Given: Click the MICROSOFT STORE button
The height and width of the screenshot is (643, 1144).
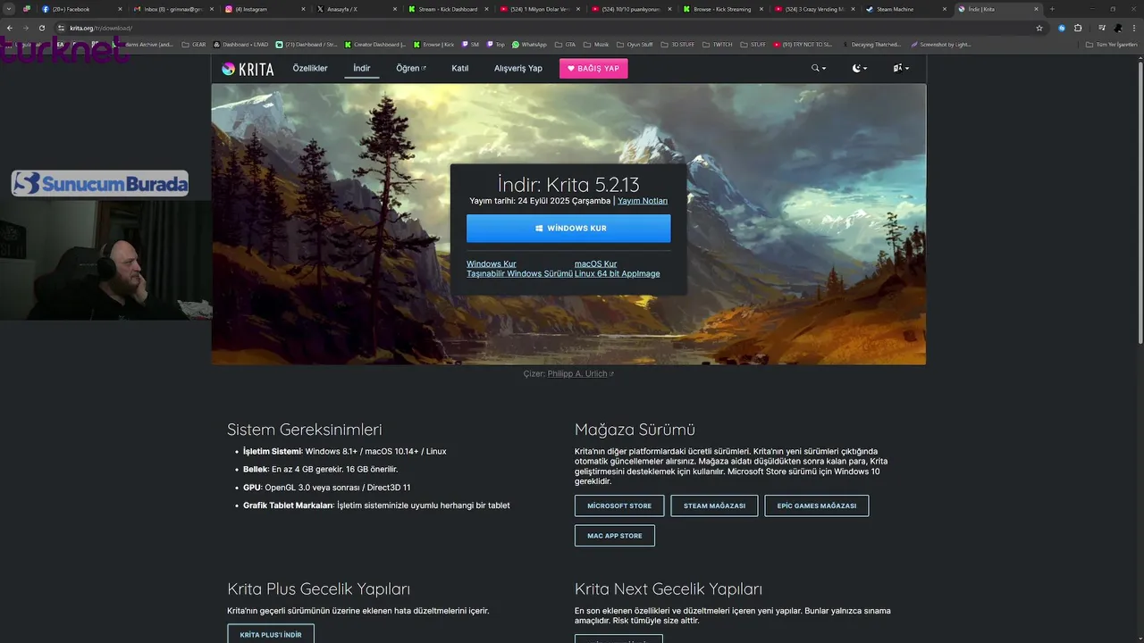Looking at the screenshot, I should point(619,505).
